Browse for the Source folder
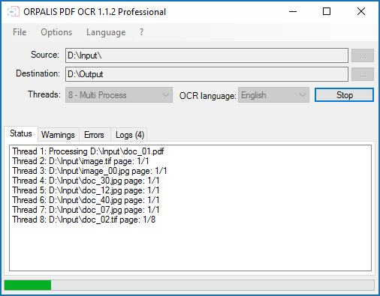Screen dimensions: 380x296 click(363, 55)
